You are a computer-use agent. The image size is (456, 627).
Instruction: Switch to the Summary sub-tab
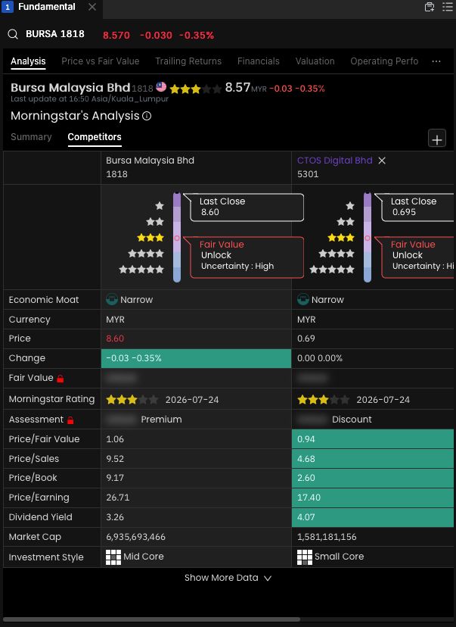31,137
